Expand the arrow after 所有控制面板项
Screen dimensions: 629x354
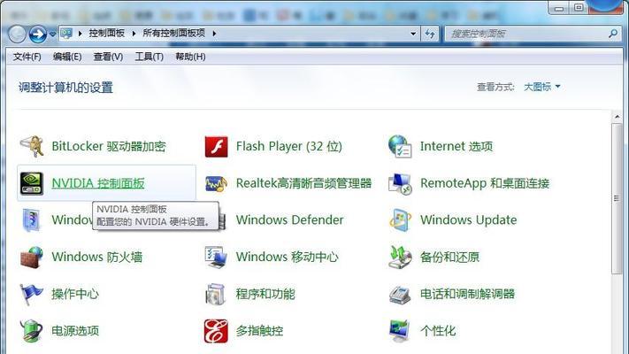click(x=214, y=34)
